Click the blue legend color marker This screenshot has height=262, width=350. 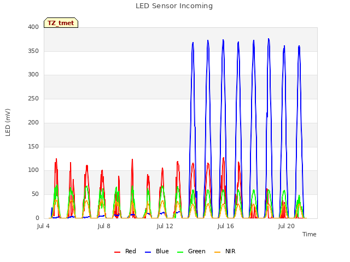pos(148,252)
